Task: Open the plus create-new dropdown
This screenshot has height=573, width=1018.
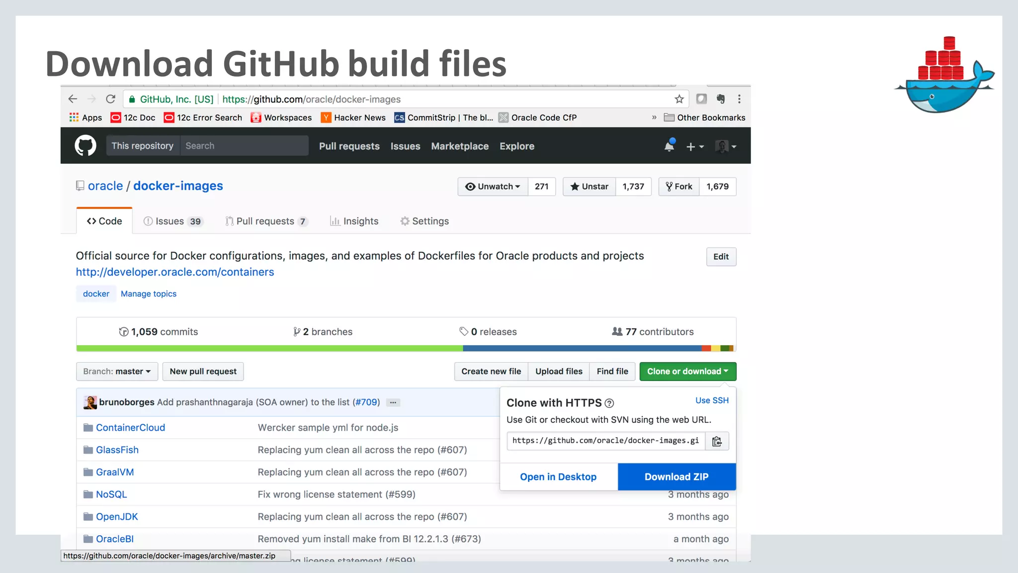Action: click(695, 147)
